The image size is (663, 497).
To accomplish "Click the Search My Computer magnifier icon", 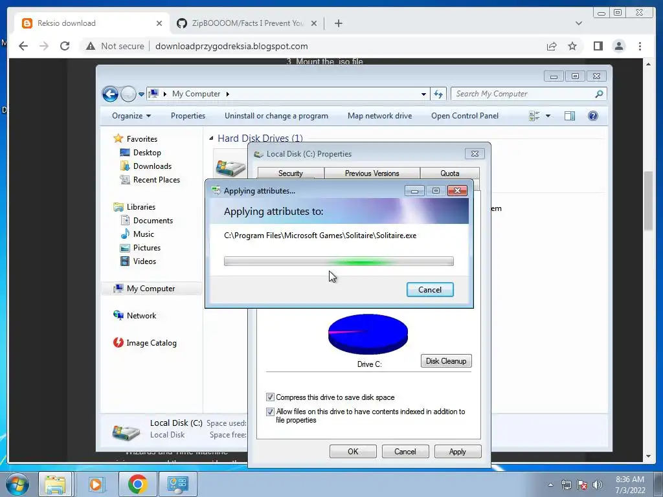I will [x=599, y=94].
